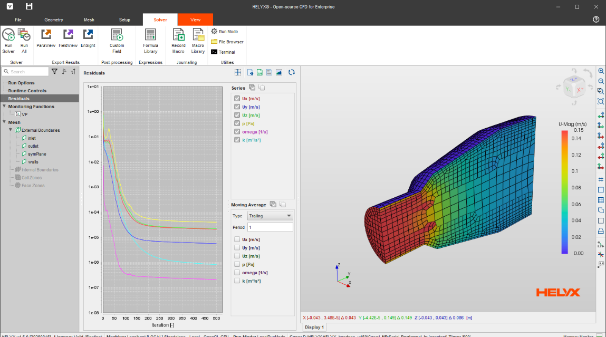Screen dimensions: 606x337
Task: Open the Macro Library
Action: (198, 41)
